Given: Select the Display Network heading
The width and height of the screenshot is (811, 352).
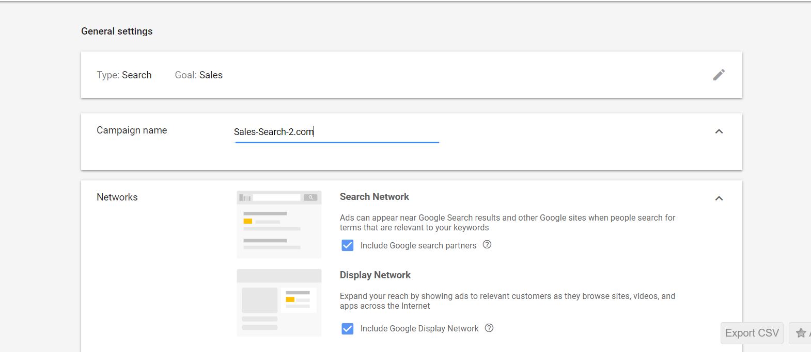Looking at the screenshot, I should click(375, 275).
